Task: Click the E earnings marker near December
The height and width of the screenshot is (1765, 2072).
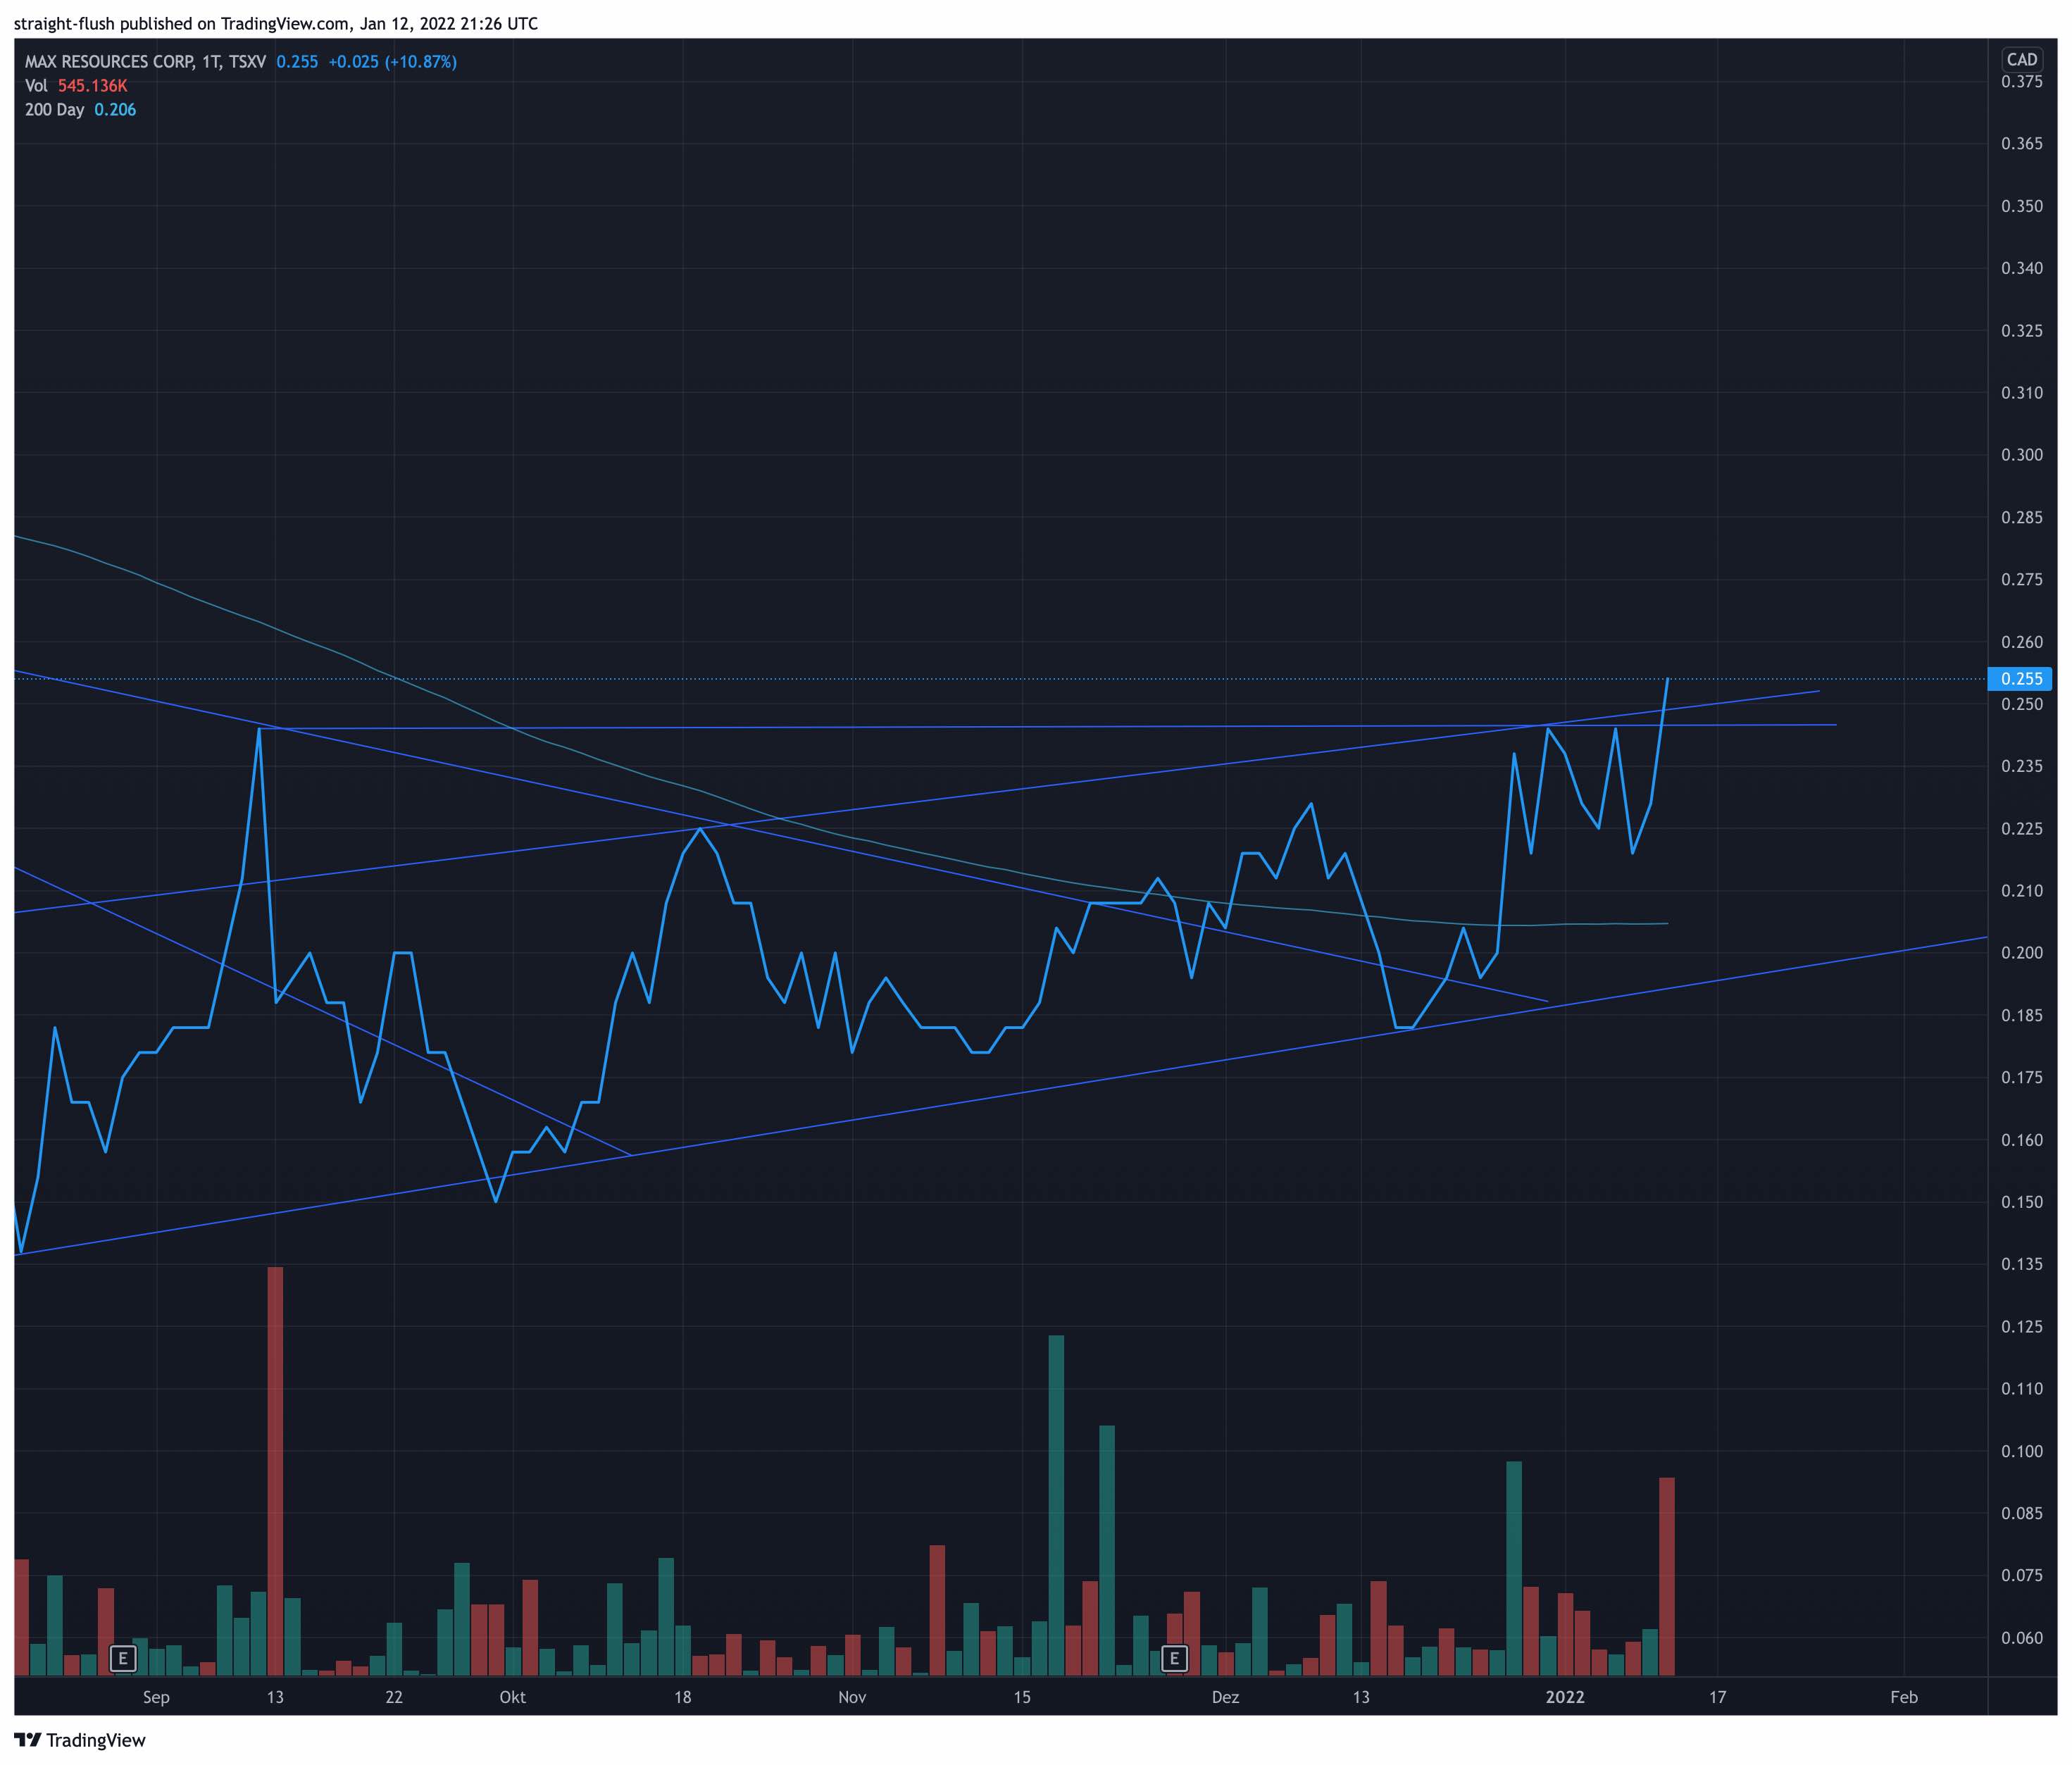Action: click(x=1174, y=1659)
